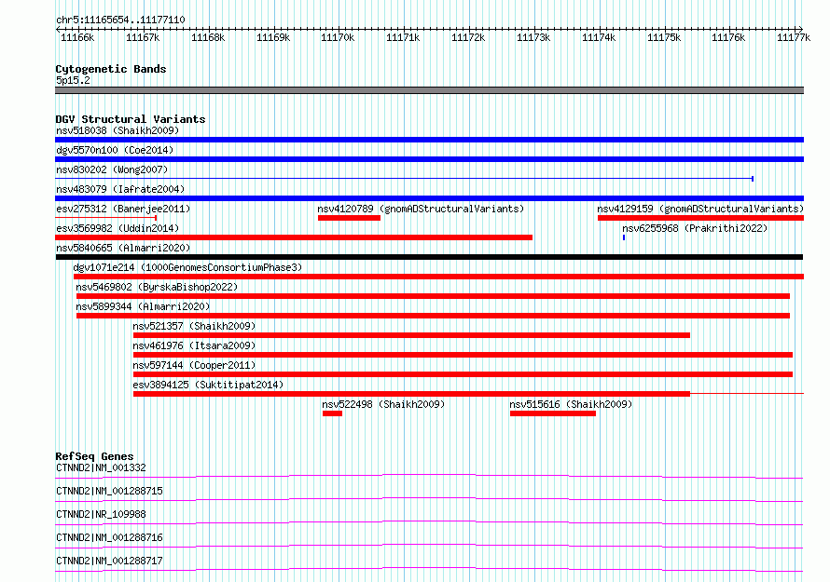Click the 11166k ruler position

(77, 37)
